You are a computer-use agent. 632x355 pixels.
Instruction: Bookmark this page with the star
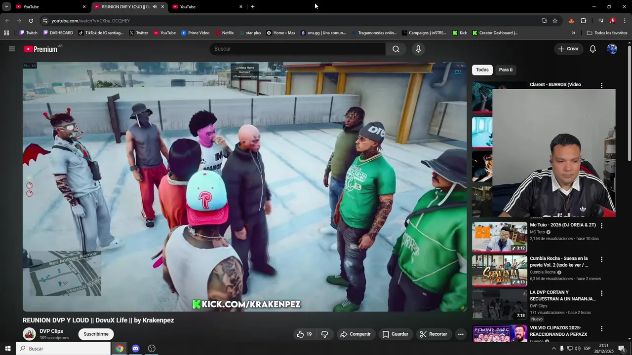click(x=555, y=21)
